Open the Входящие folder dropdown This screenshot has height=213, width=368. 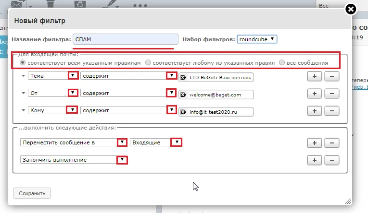point(177,142)
